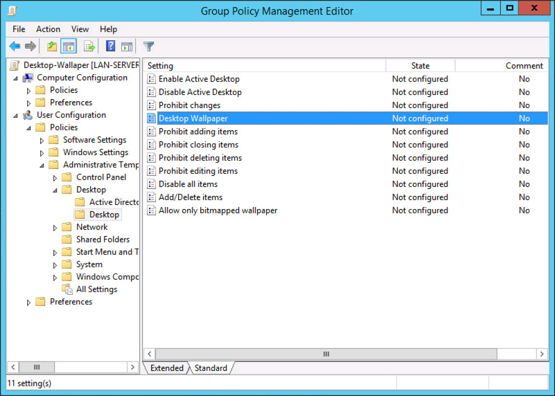This screenshot has width=555, height=396.
Task: Collapse the Administrative Templates node
Action: [x=42, y=165]
